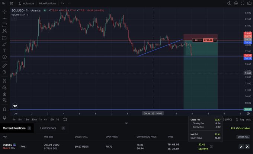Redo the last chart action

point(69,3)
